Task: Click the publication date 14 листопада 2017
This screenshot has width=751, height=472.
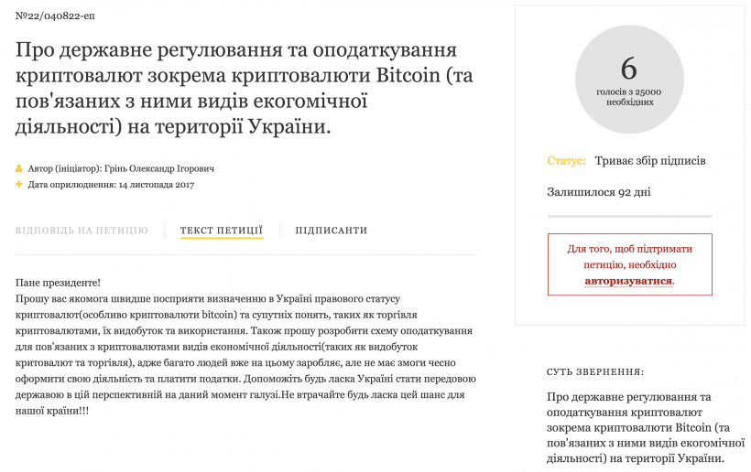Action: (x=156, y=185)
